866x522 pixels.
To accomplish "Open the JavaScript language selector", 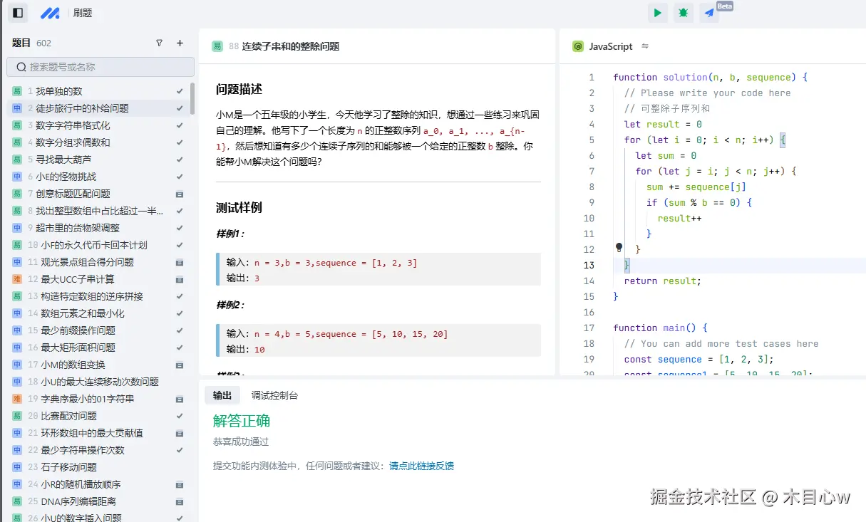I will (610, 46).
